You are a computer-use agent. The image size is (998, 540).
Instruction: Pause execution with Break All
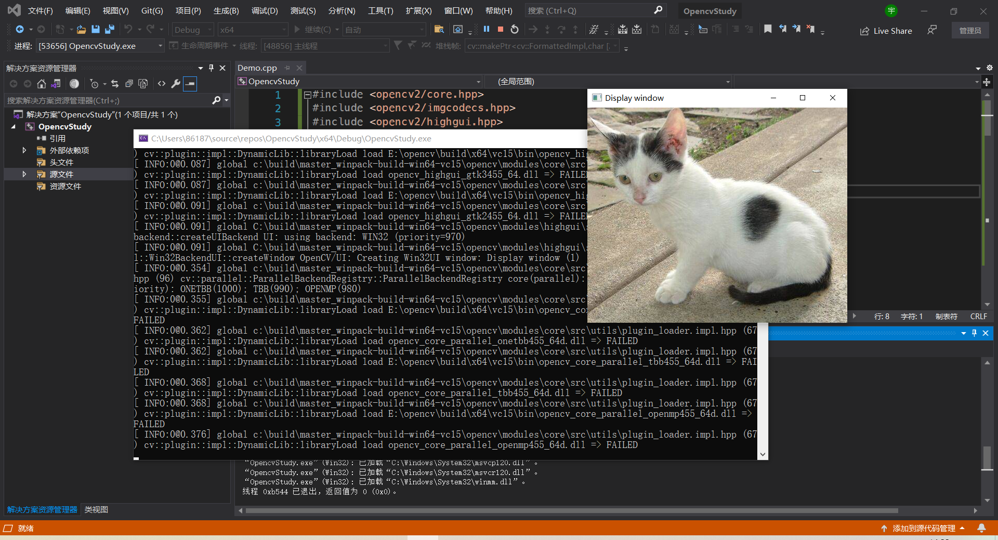(x=487, y=30)
